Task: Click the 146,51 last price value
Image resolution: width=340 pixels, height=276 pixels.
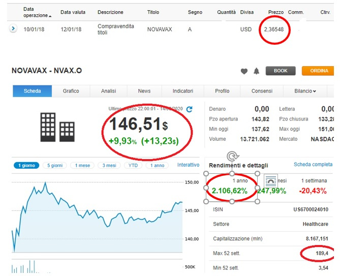Action: 138,124
